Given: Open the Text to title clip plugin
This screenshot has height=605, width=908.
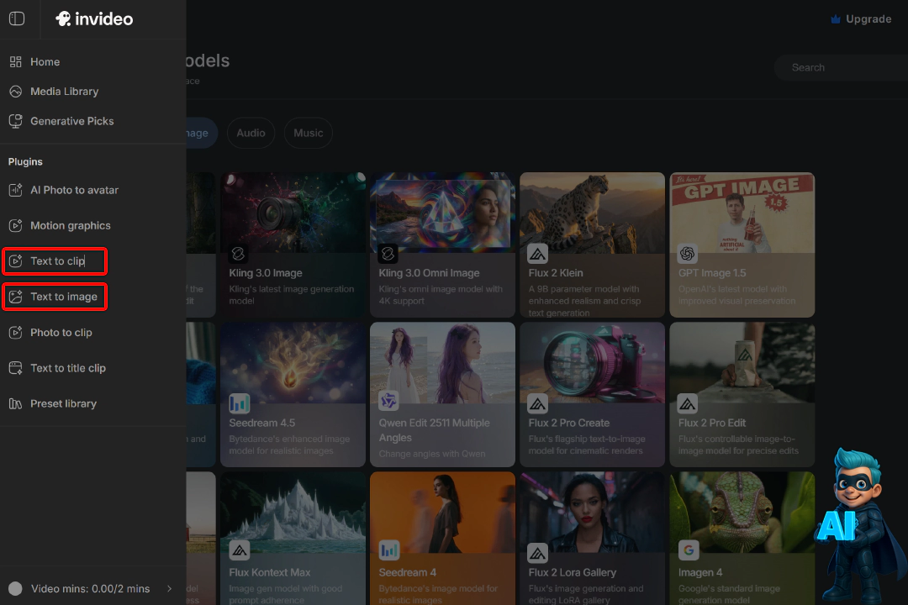Looking at the screenshot, I should coord(67,368).
